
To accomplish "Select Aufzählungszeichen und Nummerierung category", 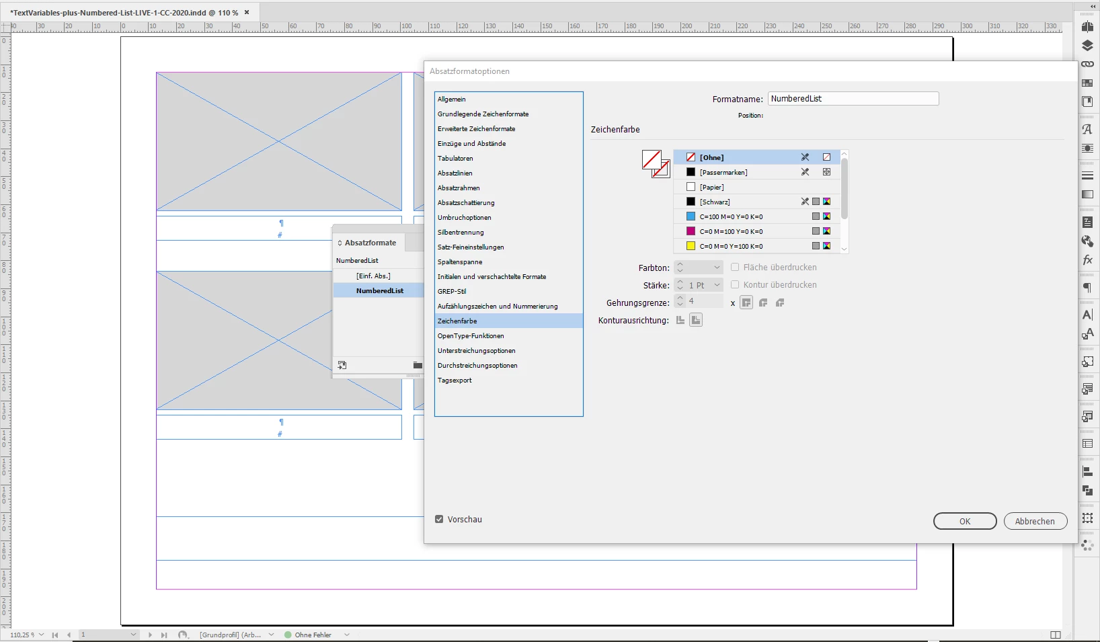I will tap(508, 306).
